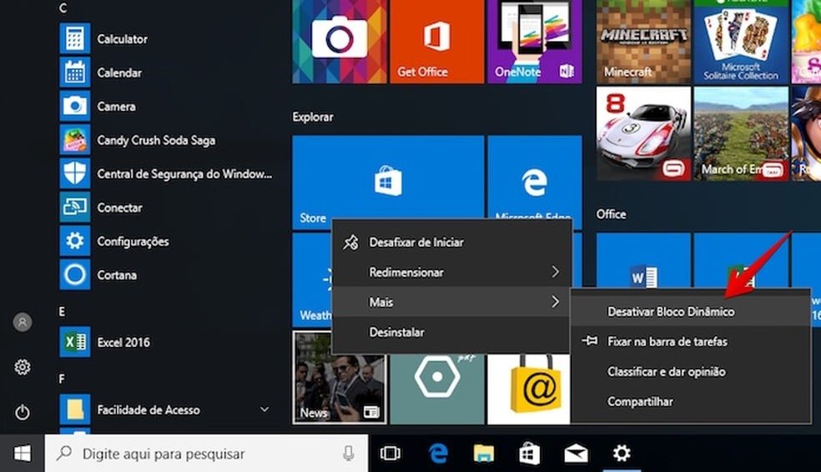This screenshot has height=472, width=821.
Task: Click the Task View icon on taskbar
Action: (390, 454)
